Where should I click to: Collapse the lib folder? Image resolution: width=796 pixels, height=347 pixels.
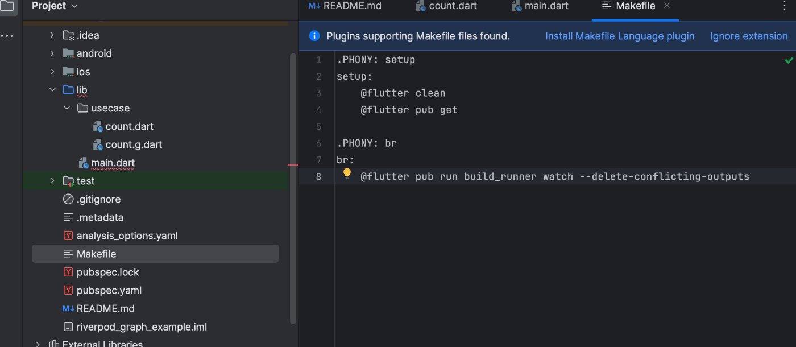52,90
